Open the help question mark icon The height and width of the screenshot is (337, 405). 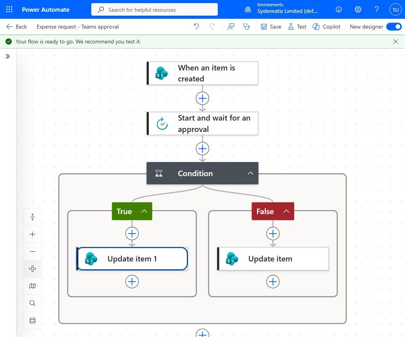(376, 9)
